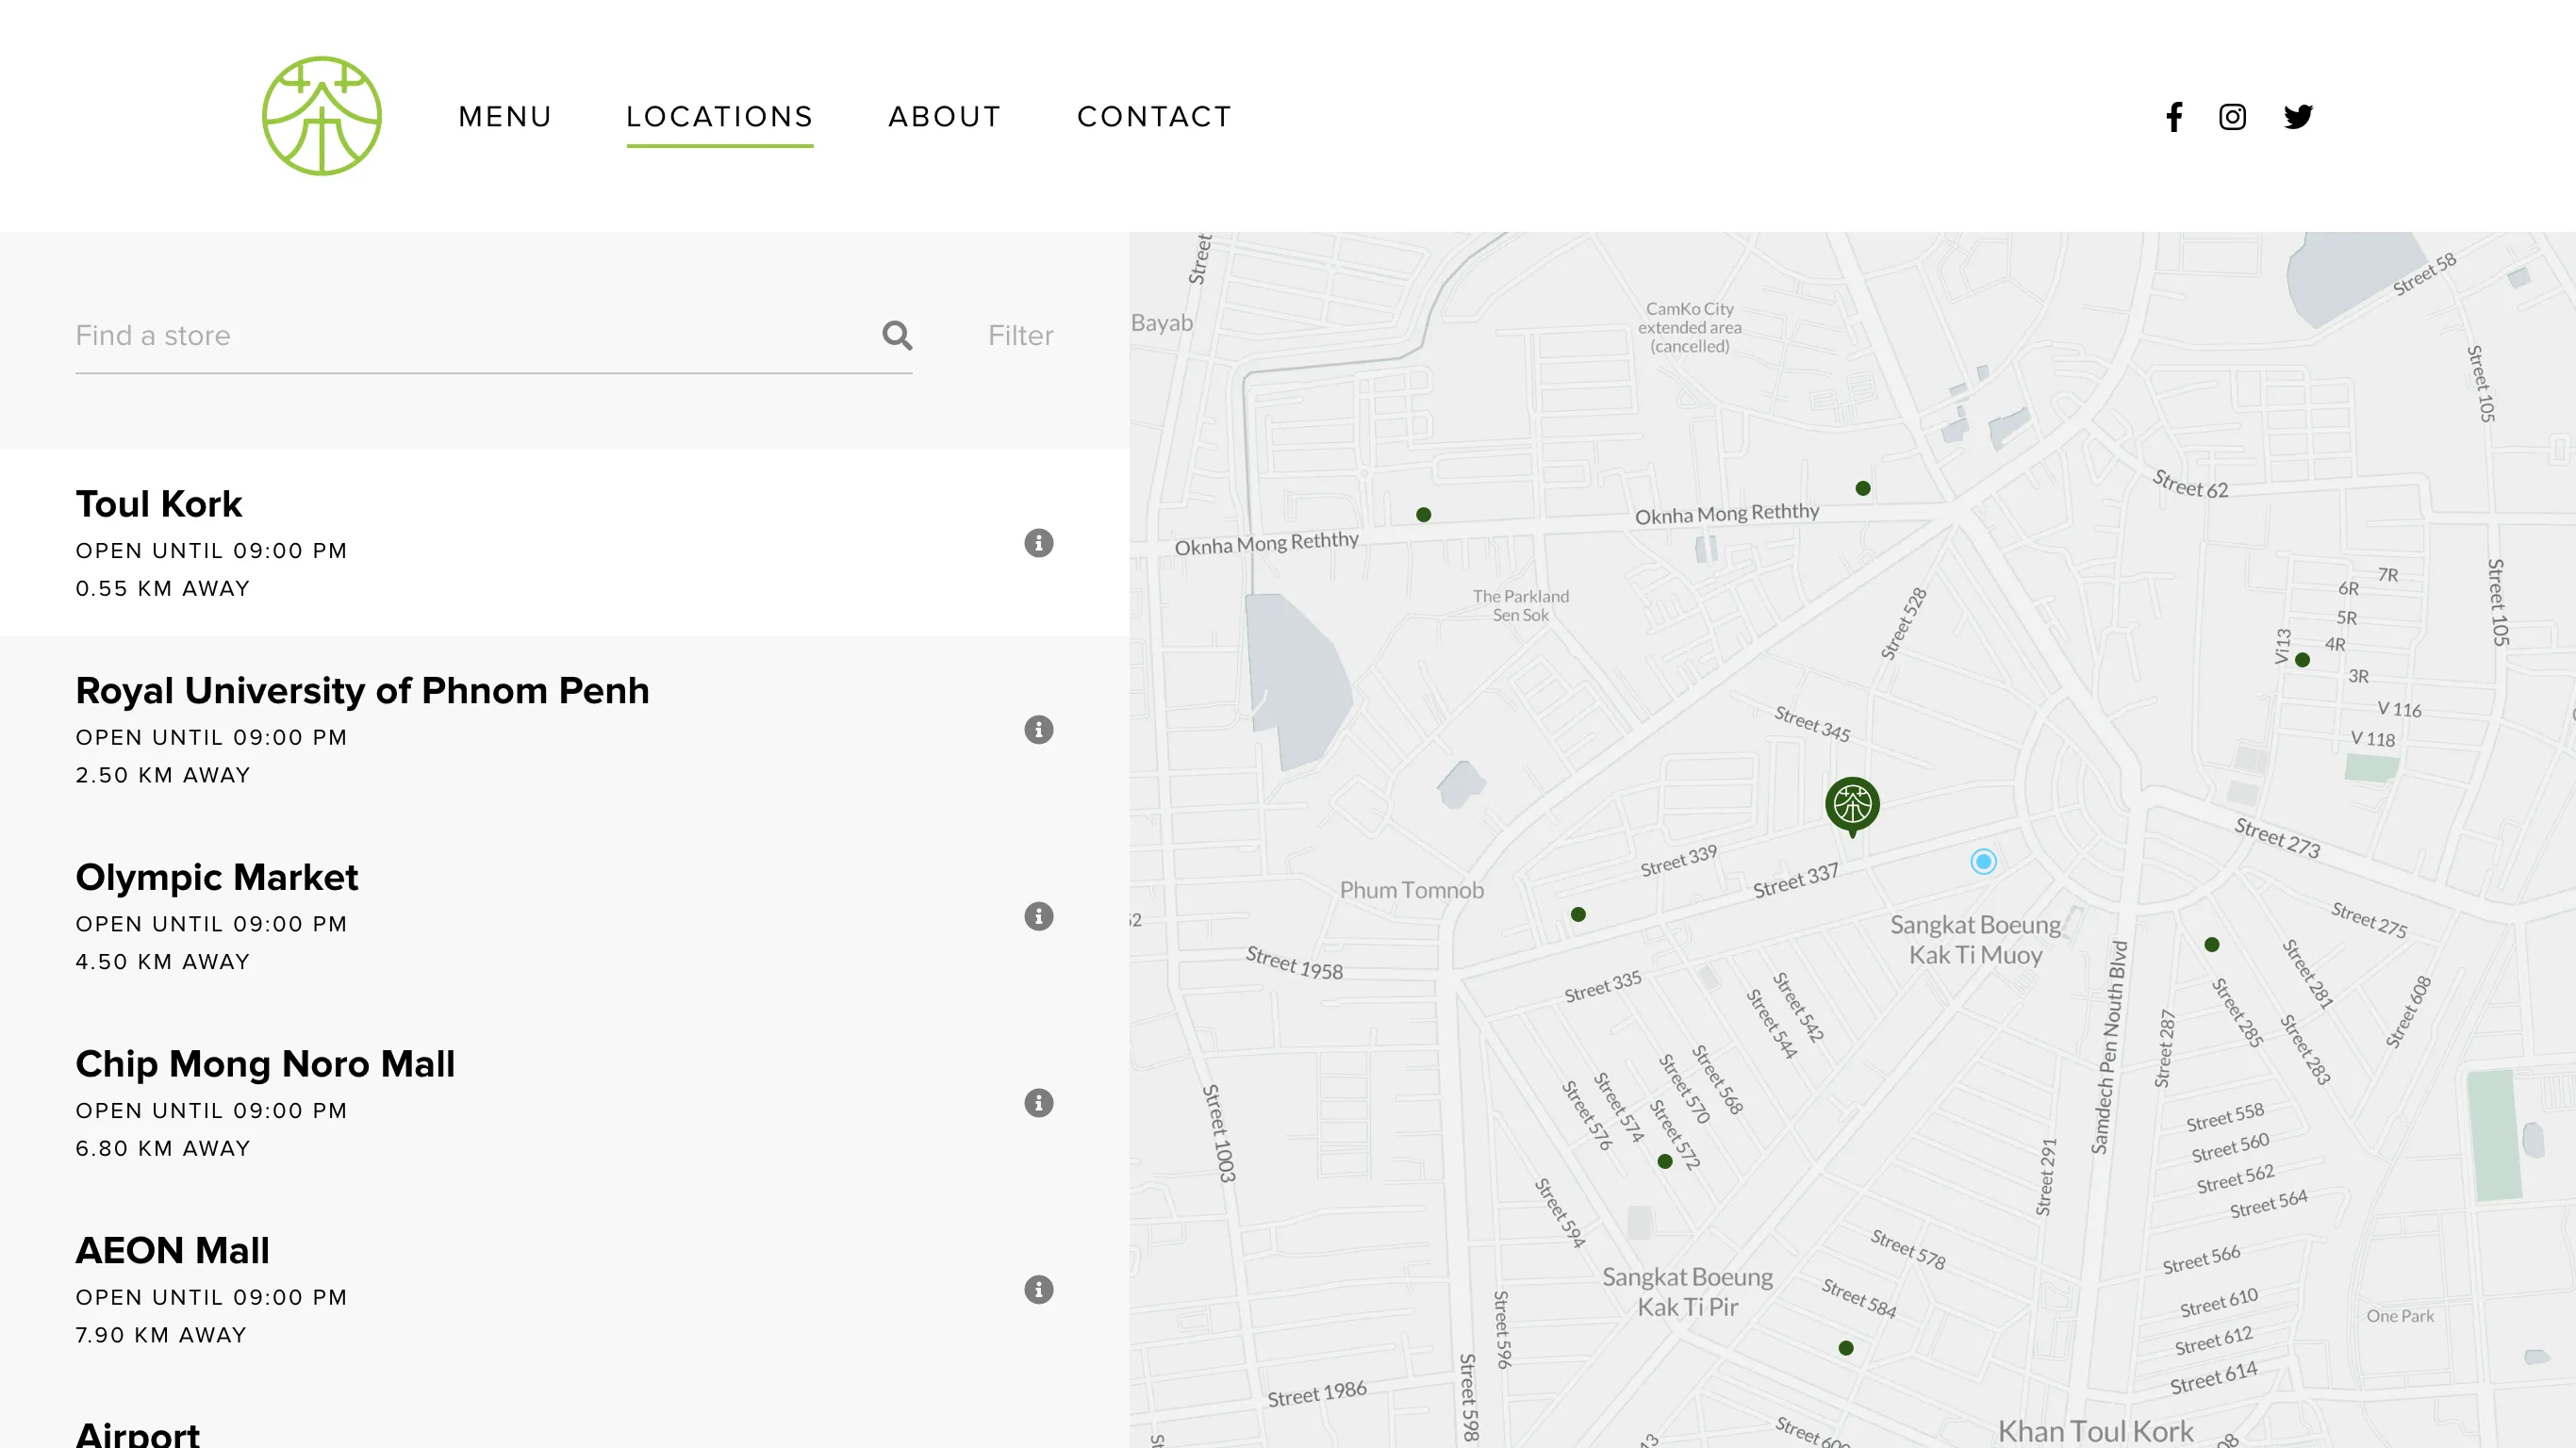Click 'Sangkat Boeung Kak Ti Muoy' map label
The height and width of the screenshot is (1448, 2576).
pos(1975,940)
